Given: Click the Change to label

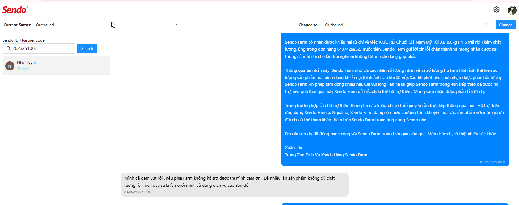Looking at the screenshot, I should pyautogui.click(x=308, y=25).
